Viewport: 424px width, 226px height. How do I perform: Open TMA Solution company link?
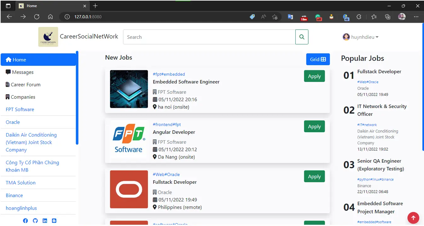pyautogui.click(x=20, y=183)
